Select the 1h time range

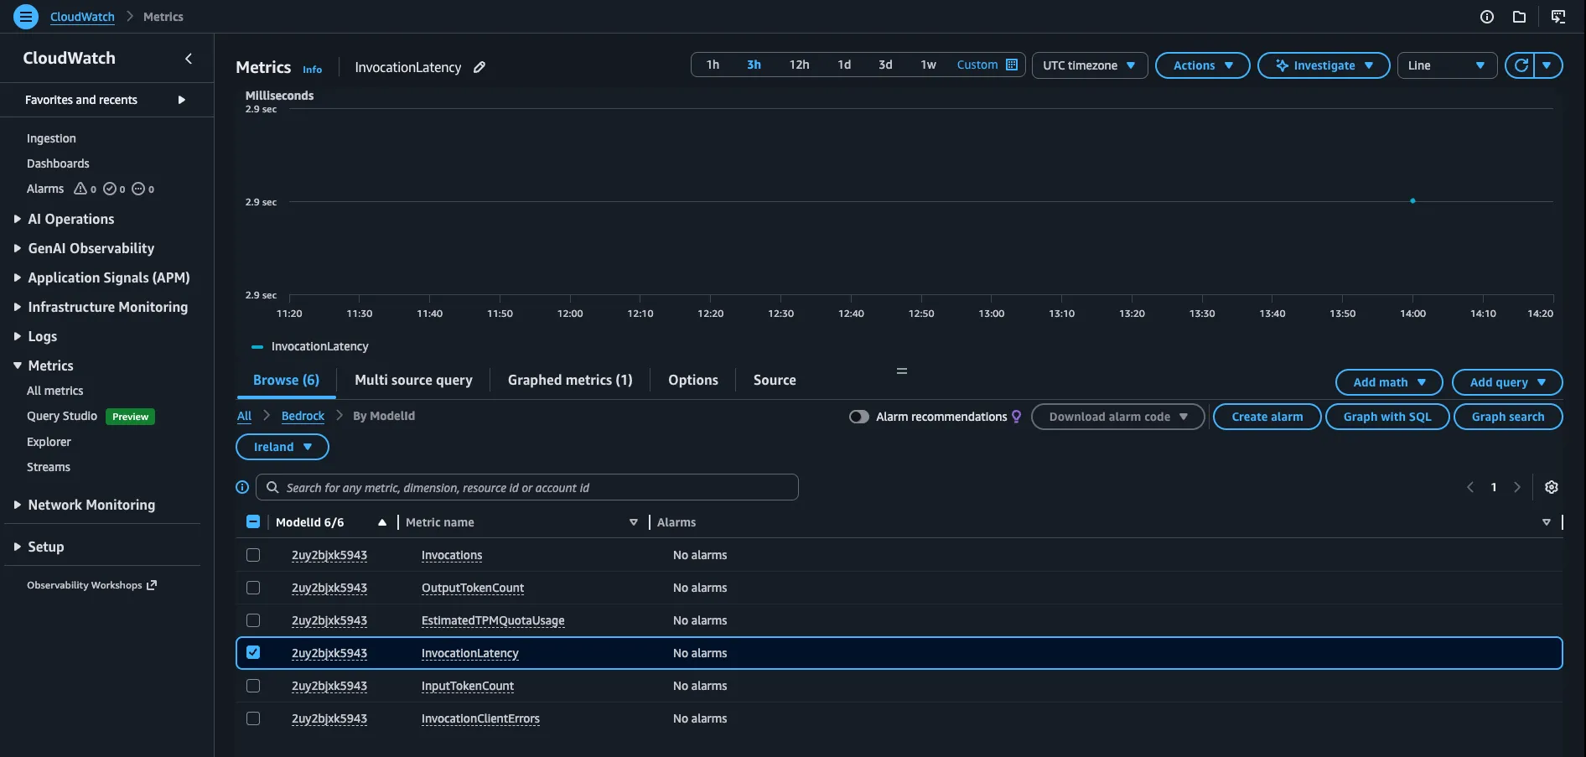pos(713,65)
